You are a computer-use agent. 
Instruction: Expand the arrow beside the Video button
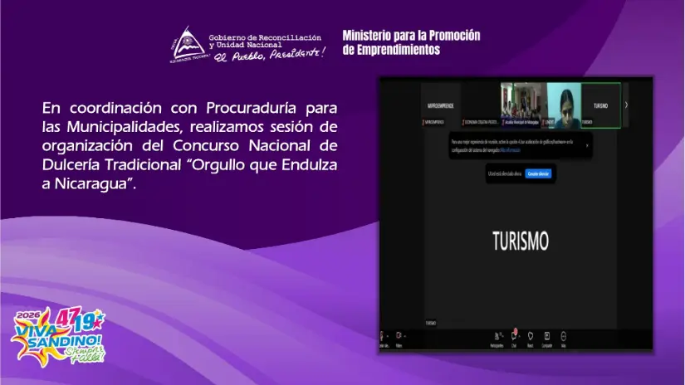[405, 336]
